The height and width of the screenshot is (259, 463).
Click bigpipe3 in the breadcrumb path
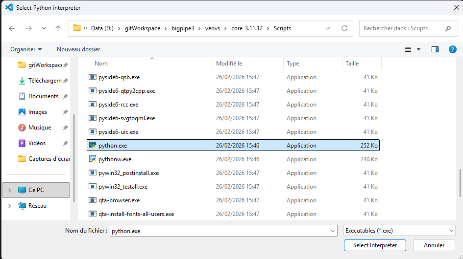click(183, 28)
